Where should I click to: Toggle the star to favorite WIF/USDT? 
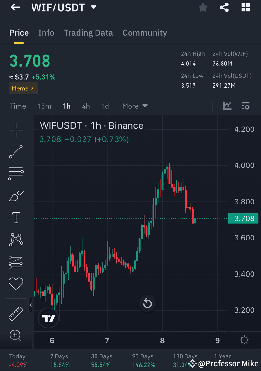[x=203, y=7]
